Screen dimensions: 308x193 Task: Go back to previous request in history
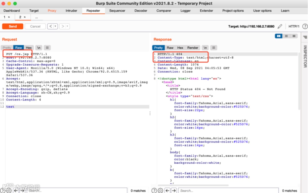click(50, 26)
